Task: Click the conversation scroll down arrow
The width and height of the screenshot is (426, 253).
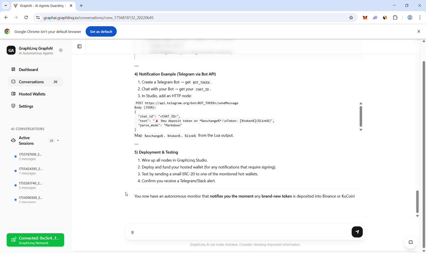Action: pyautogui.click(x=417, y=216)
